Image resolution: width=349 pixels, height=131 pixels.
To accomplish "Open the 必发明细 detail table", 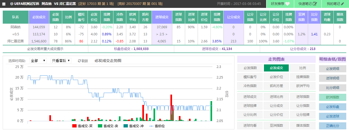I will click(333, 68).
